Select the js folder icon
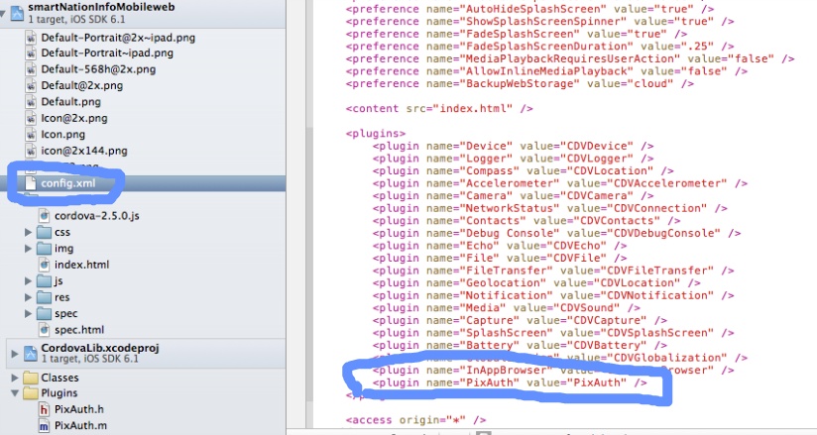Viewport: 817px width, 435px height. [x=45, y=281]
